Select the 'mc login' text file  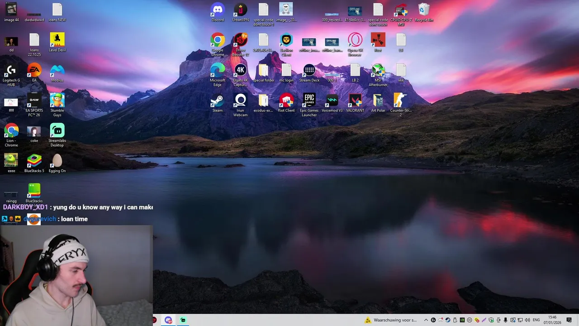click(x=286, y=73)
